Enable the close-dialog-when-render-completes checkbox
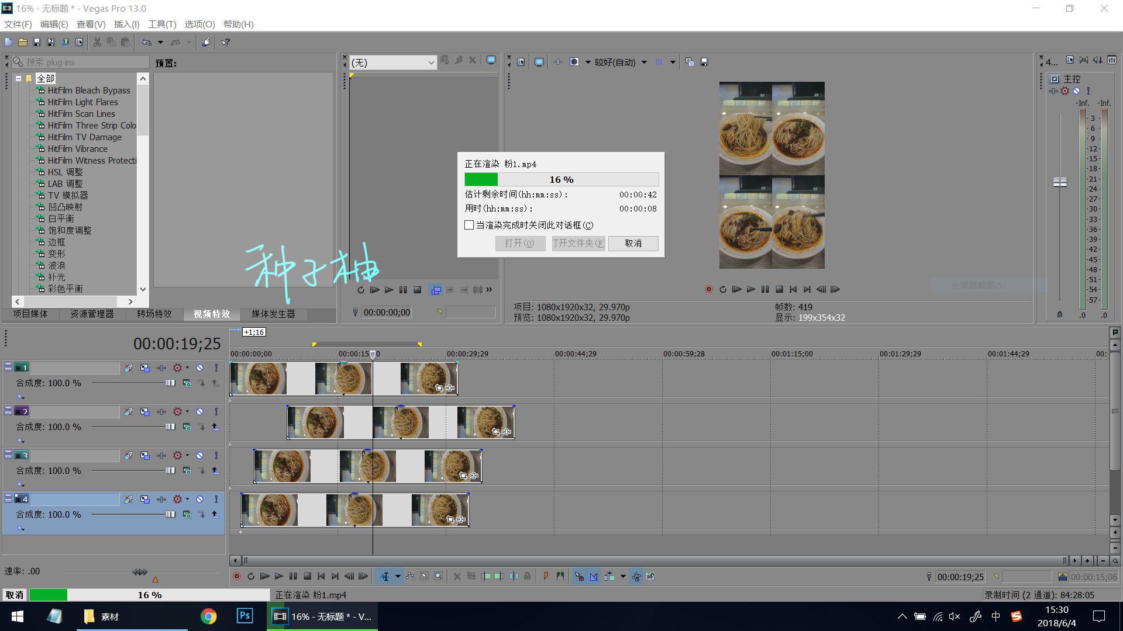1123x631 pixels. tap(469, 225)
